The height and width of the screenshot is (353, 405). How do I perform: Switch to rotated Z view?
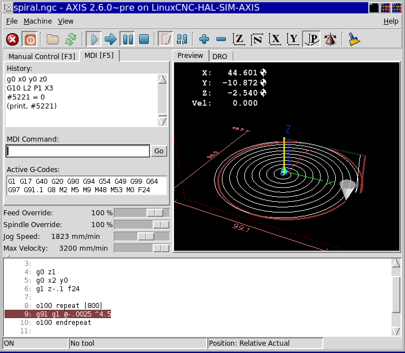(x=257, y=40)
